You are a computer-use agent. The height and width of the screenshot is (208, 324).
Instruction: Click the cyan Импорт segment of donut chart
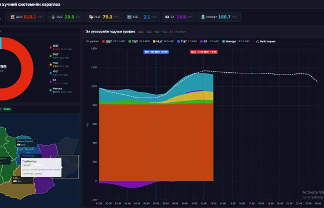click(x=1, y=43)
